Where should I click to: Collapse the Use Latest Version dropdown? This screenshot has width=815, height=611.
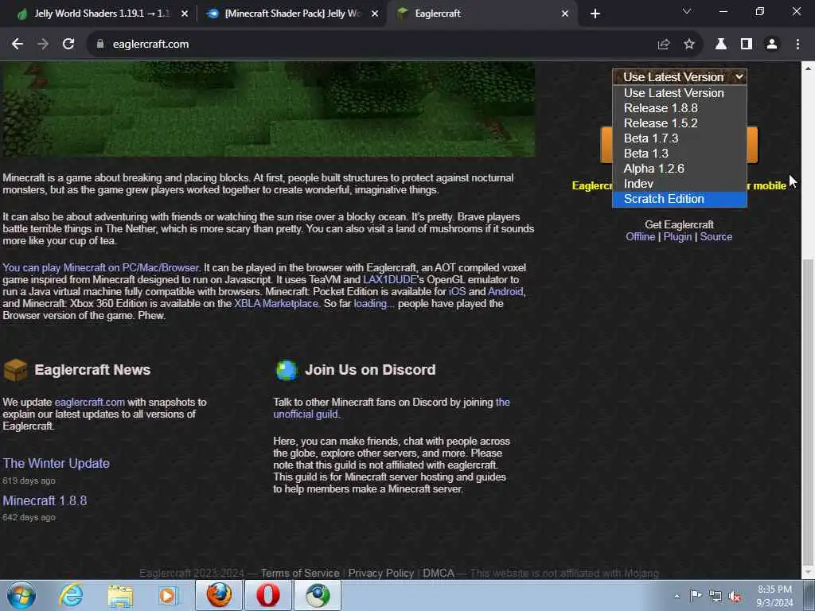(680, 77)
